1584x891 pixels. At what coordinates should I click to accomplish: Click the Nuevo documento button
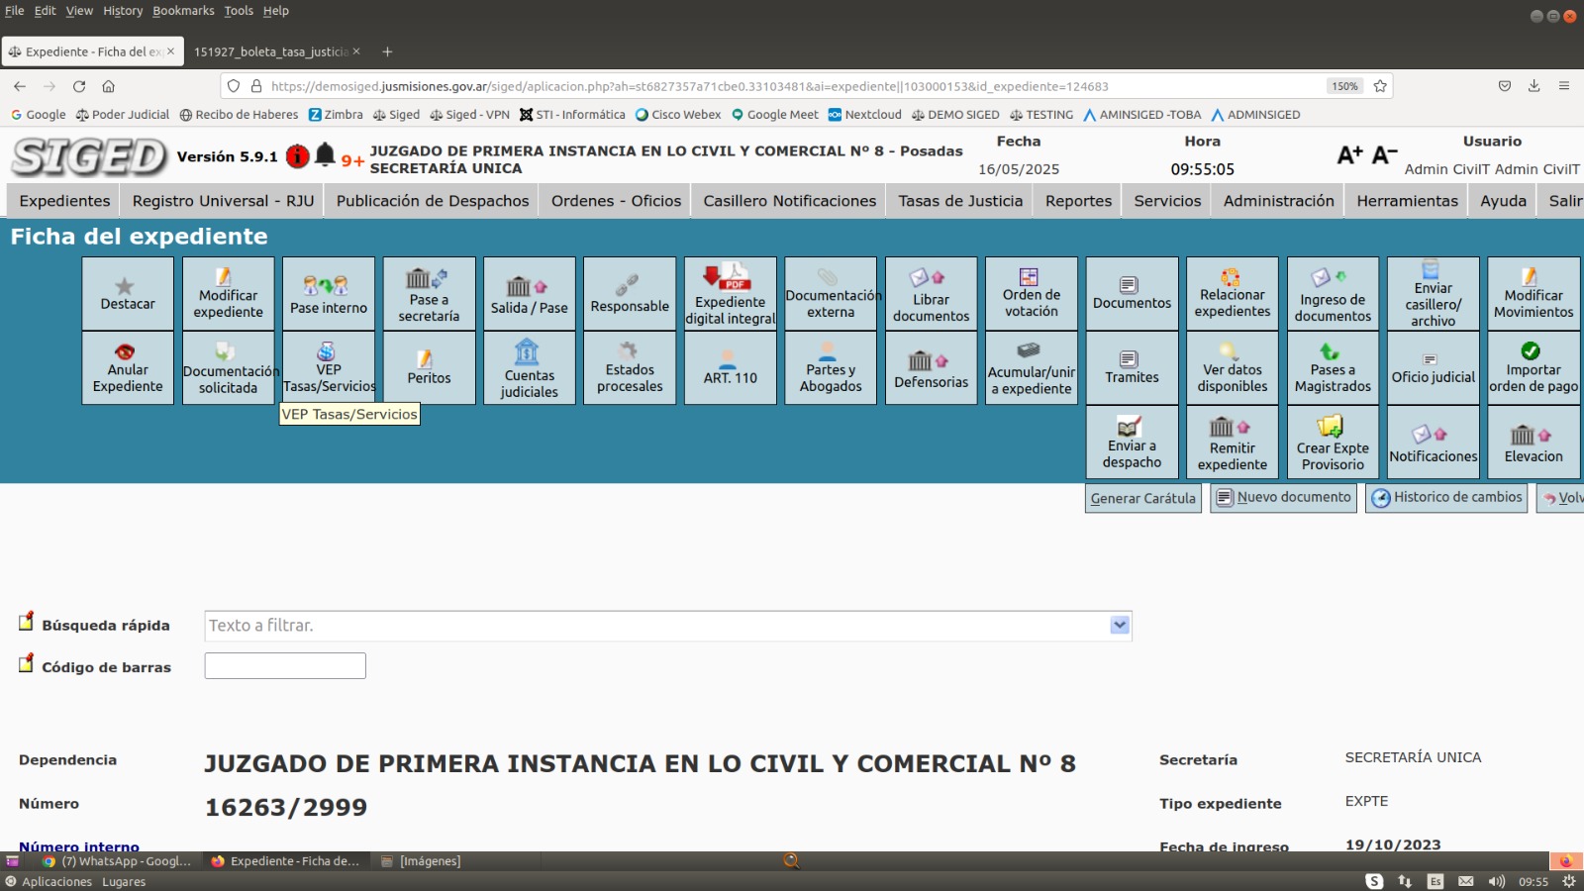(x=1283, y=498)
